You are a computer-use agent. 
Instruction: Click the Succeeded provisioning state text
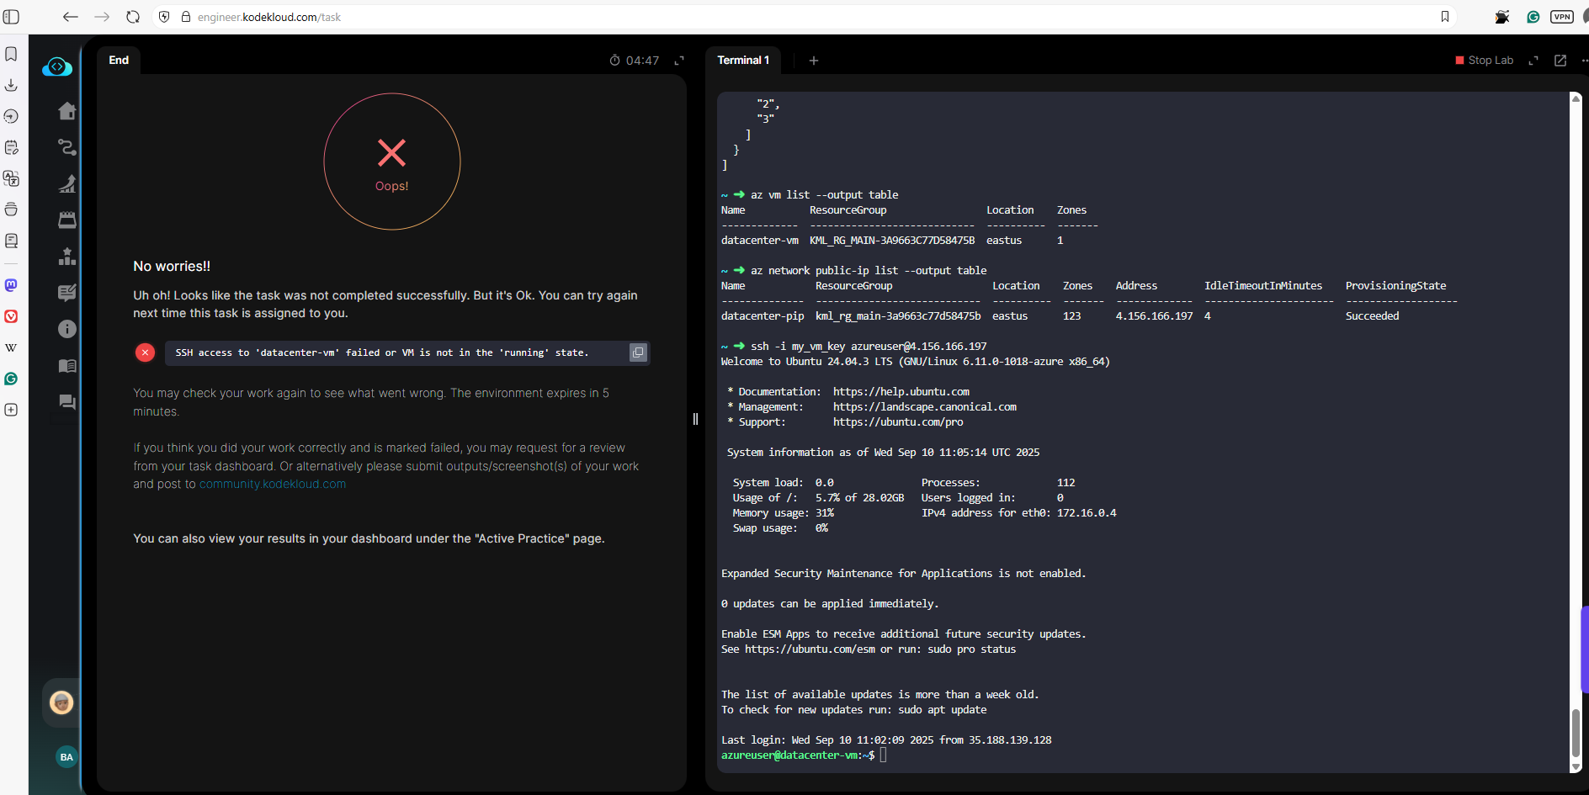[x=1372, y=316]
